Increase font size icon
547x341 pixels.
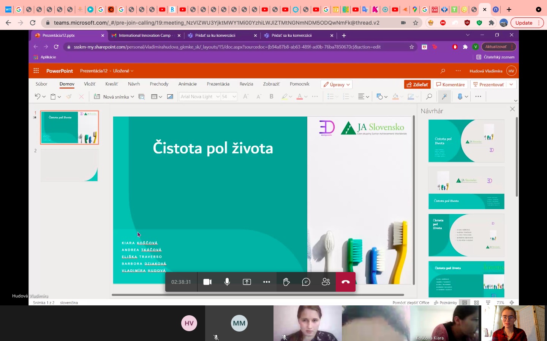pyautogui.click(x=246, y=97)
